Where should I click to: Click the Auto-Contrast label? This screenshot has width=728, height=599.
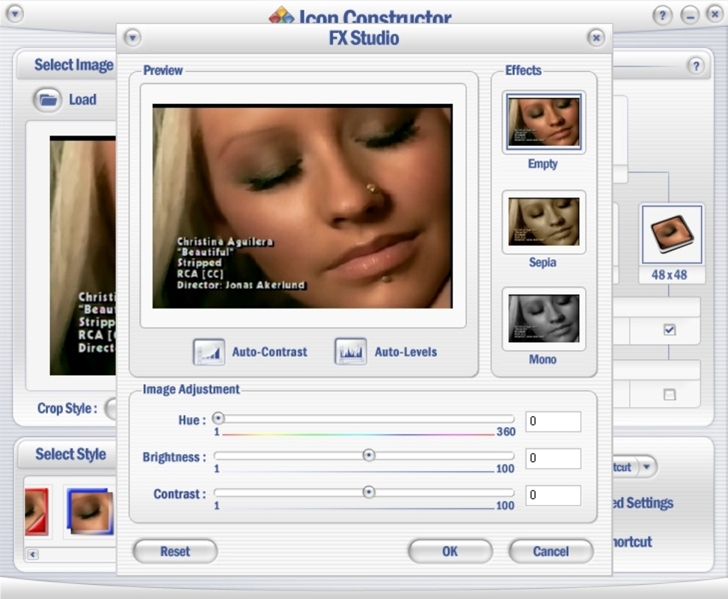tap(270, 352)
